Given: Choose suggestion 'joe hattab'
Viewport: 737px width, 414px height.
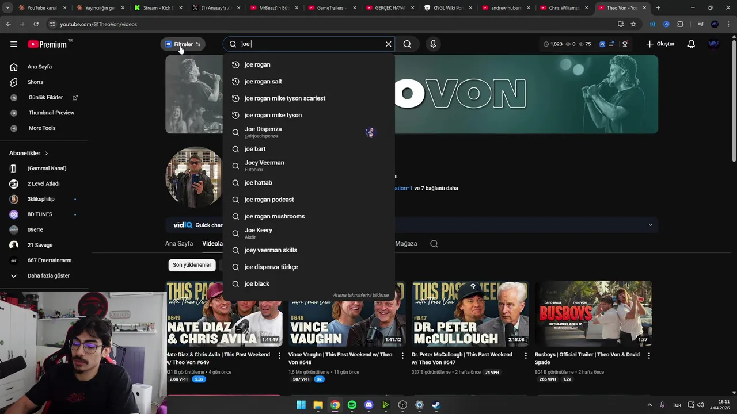Looking at the screenshot, I should pos(309,183).
